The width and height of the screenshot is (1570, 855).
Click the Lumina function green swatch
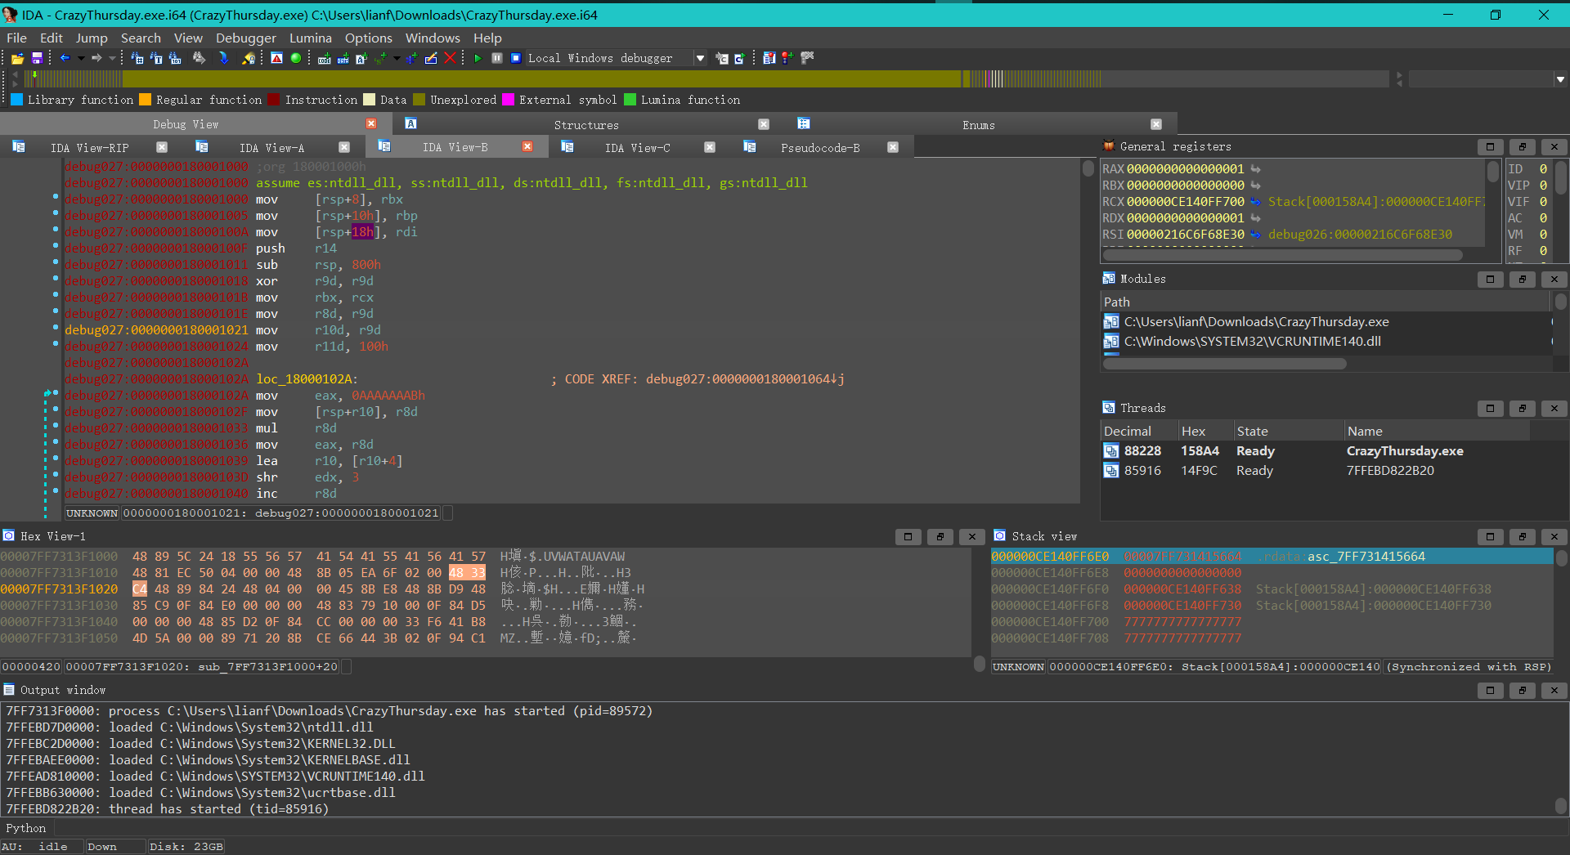pyautogui.click(x=630, y=100)
